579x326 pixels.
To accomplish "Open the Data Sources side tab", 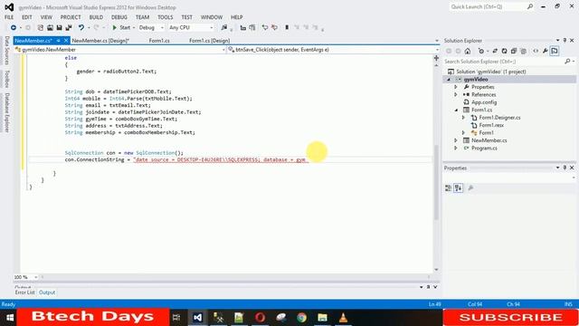I will [x=7, y=51].
